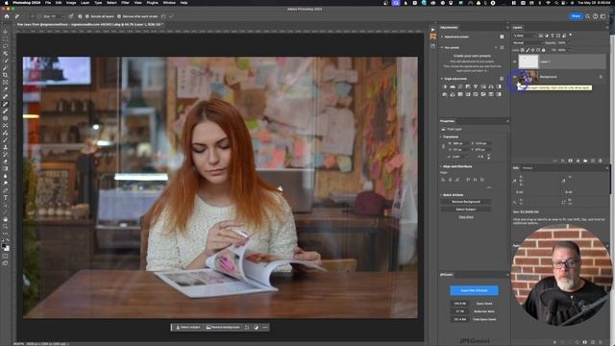Toggle lock position icon

(533, 50)
